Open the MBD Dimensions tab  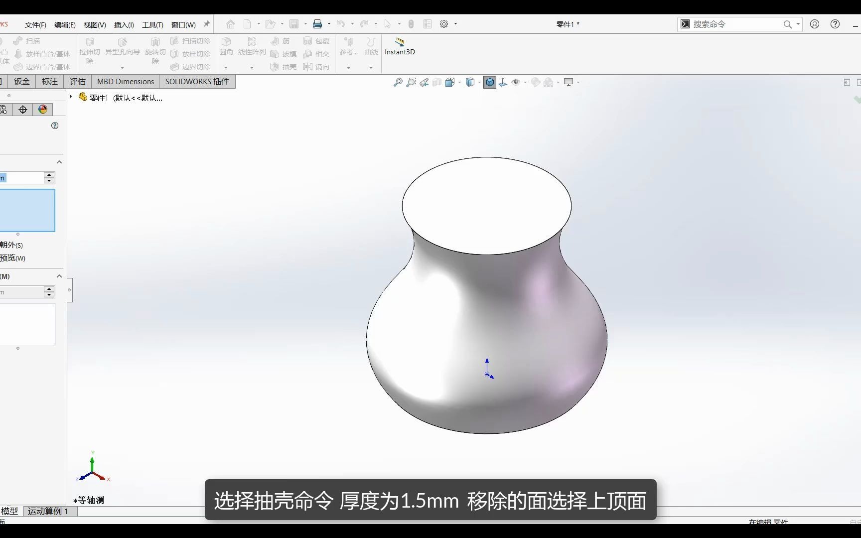click(125, 81)
